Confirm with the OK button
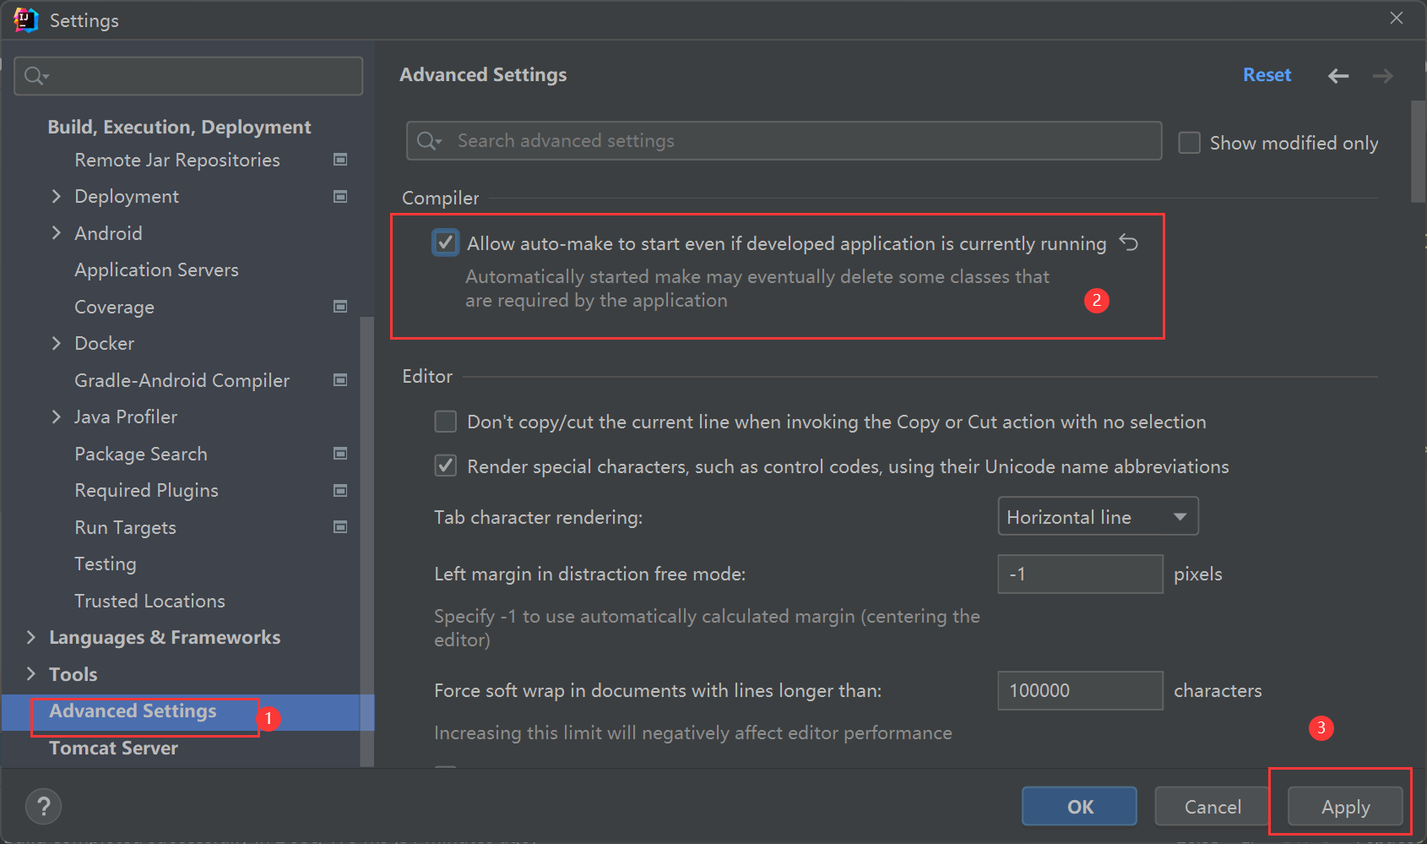Screen dimensions: 1427x844 pyautogui.click(x=1079, y=806)
